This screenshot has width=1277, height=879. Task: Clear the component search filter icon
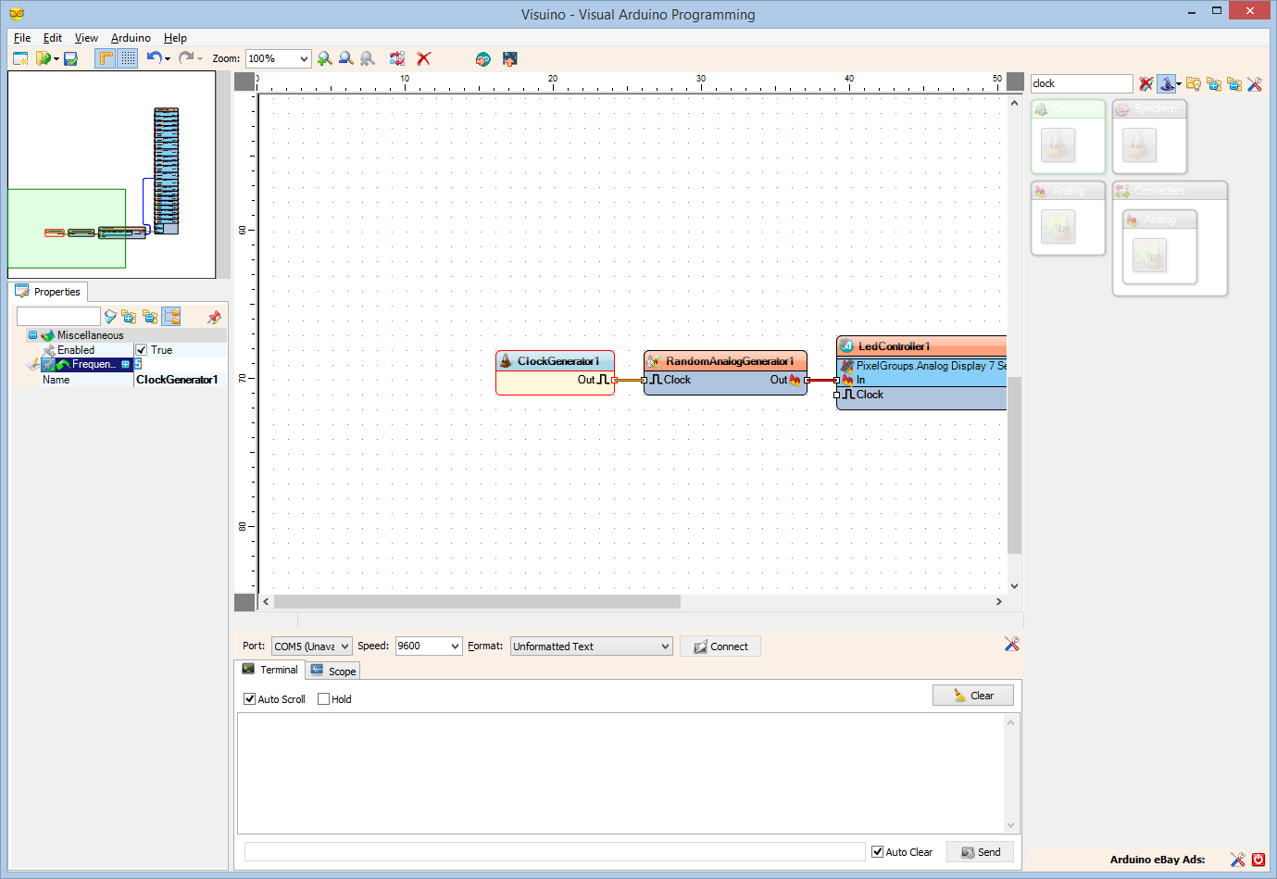click(x=1146, y=83)
